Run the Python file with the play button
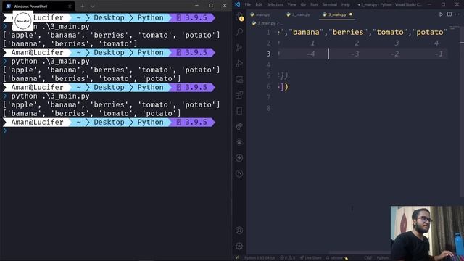The height and width of the screenshot is (261, 464). tap(441, 14)
